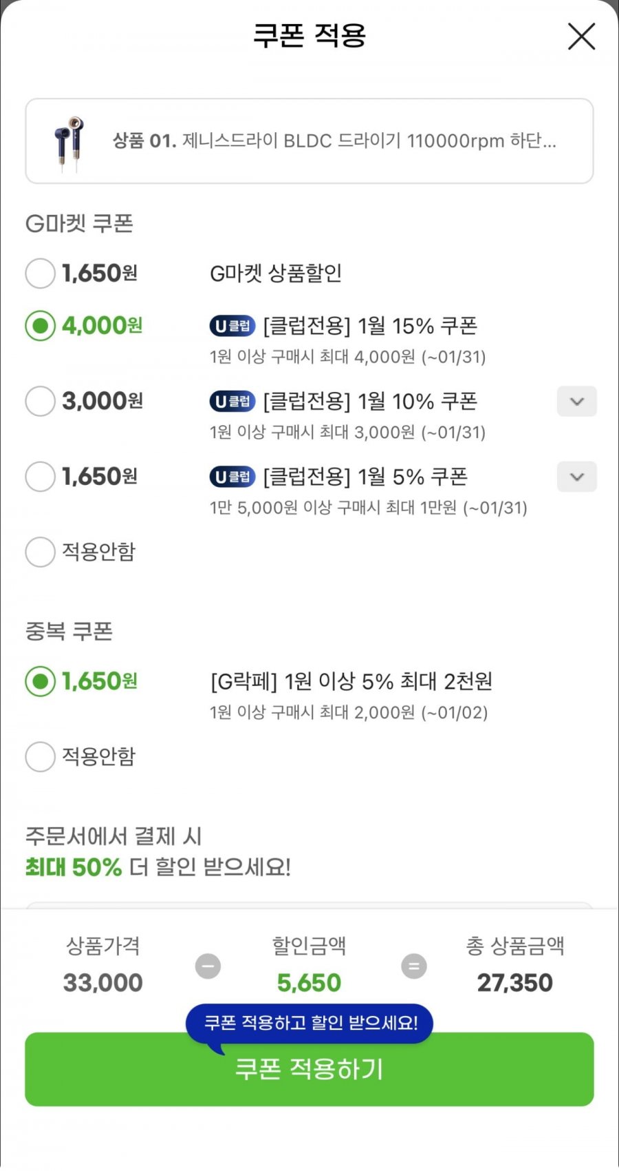This screenshot has width=619, height=1171.
Task: Click the 쿠폰 적용하고 할인 받으세요 tooltip bubble
Action: coord(309,1023)
